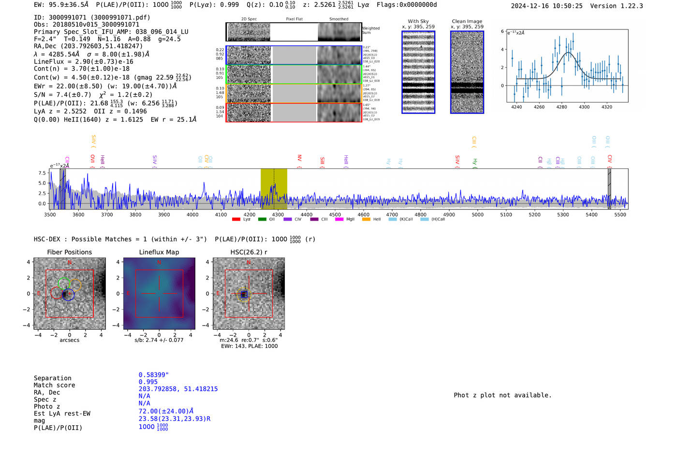The height and width of the screenshot is (461, 677).
Task: Click the "EWr: 143. PLAE: 1000" caption
Action: click(x=249, y=346)
